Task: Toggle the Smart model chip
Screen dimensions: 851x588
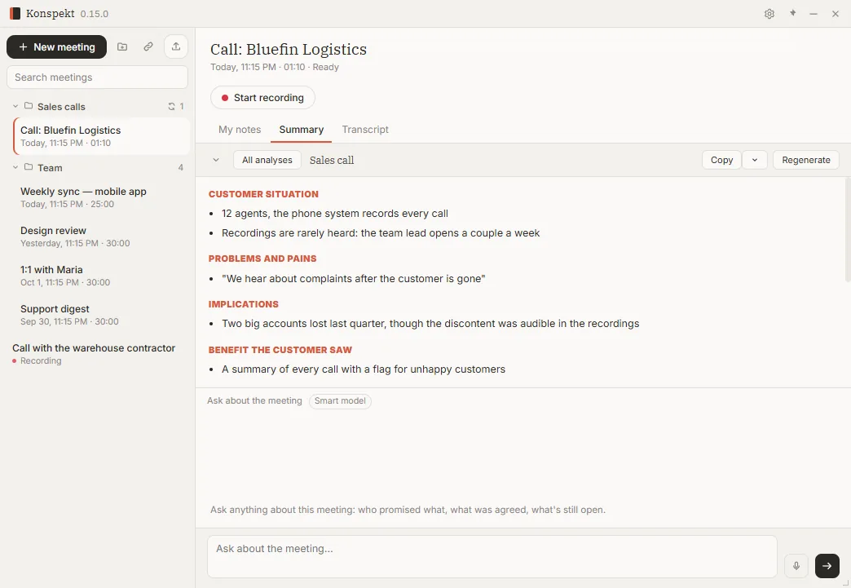Action: pos(340,401)
